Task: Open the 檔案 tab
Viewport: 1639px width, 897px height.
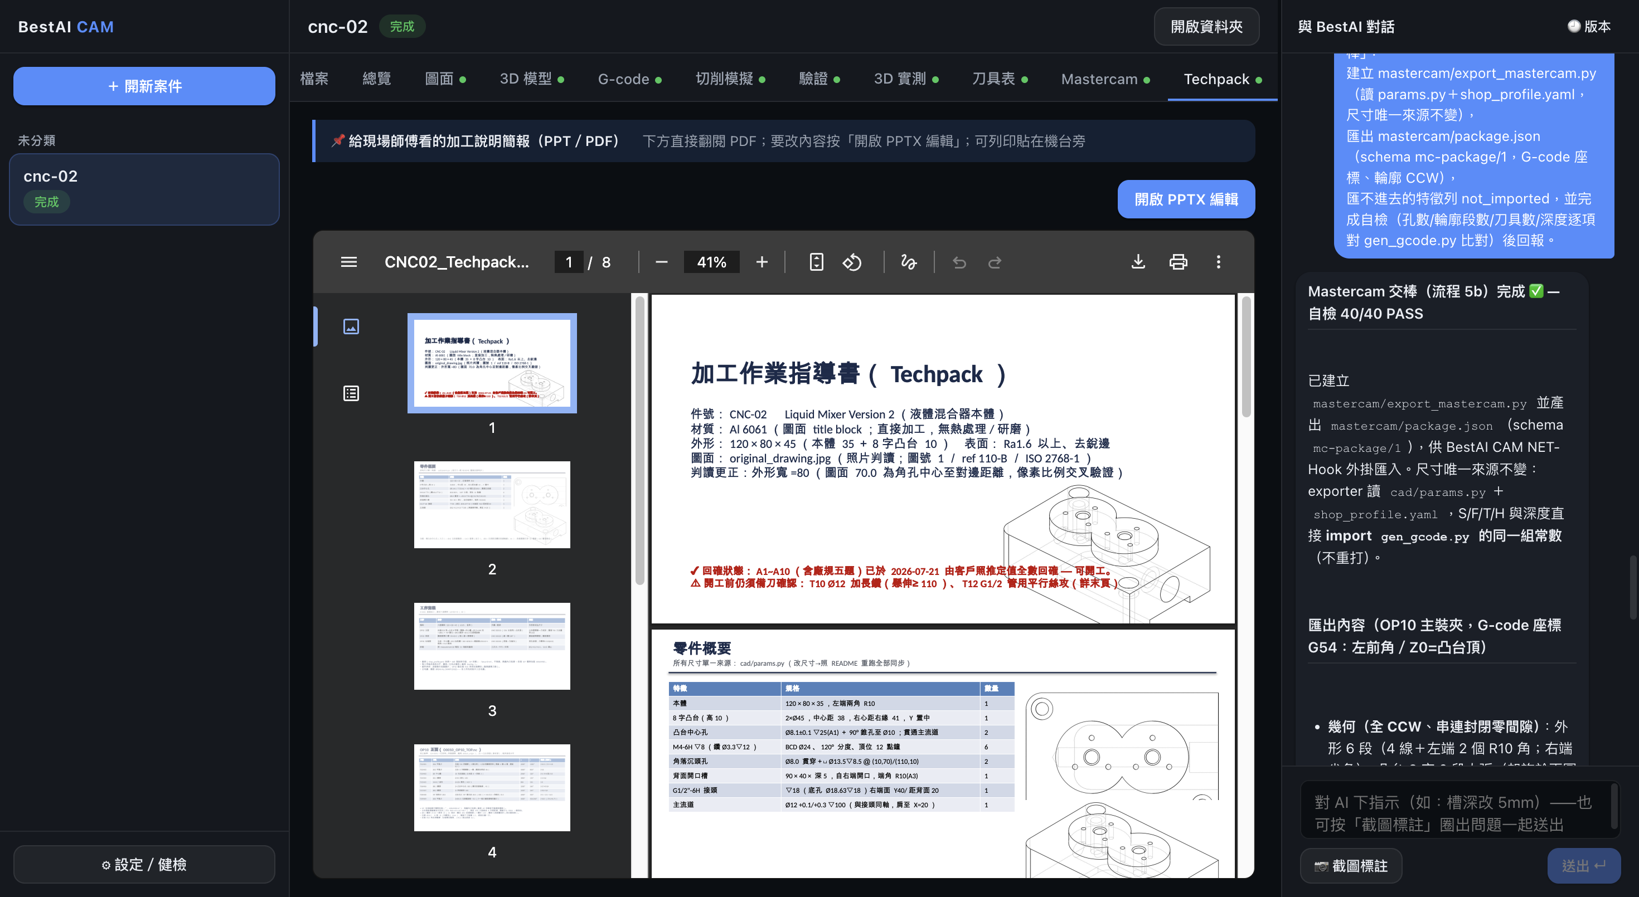Action: pos(314,79)
